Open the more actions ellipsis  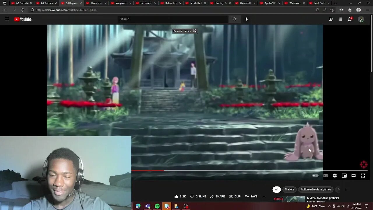click(x=264, y=197)
